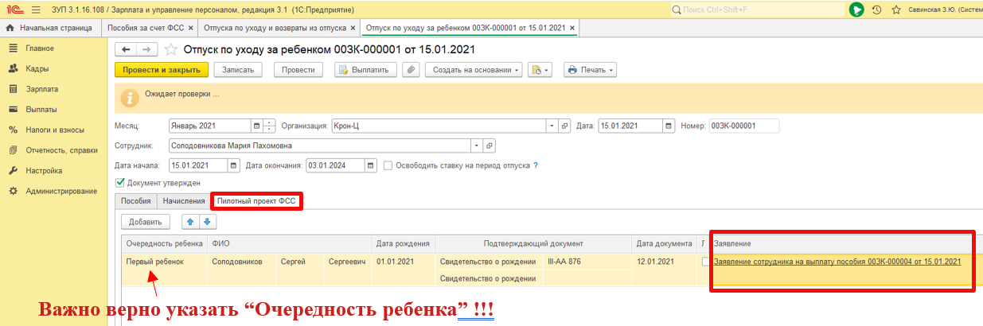
Task: Open calendar picker for Дата начала
Action: point(233,166)
